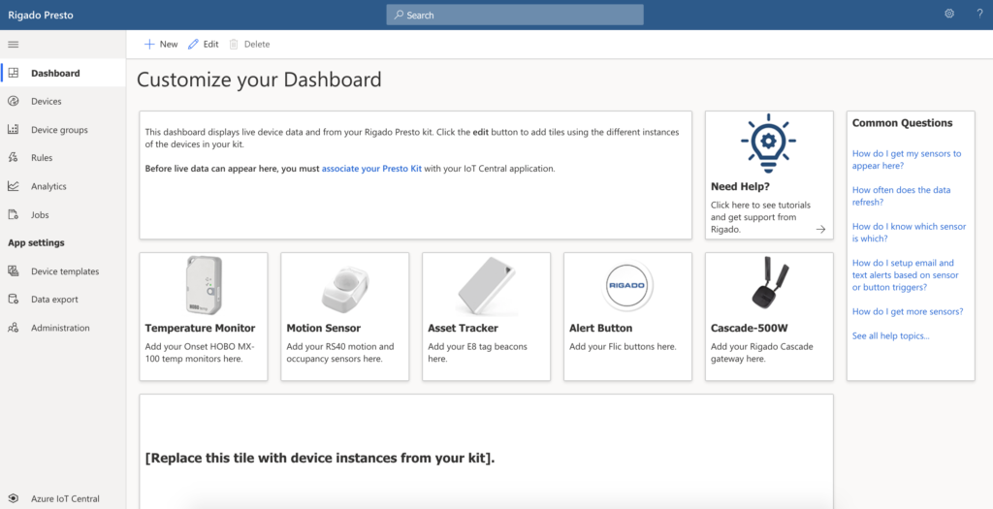Click the Need Help? heading
The width and height of the screenshot is (993, 509).
(x=740, y=187)
